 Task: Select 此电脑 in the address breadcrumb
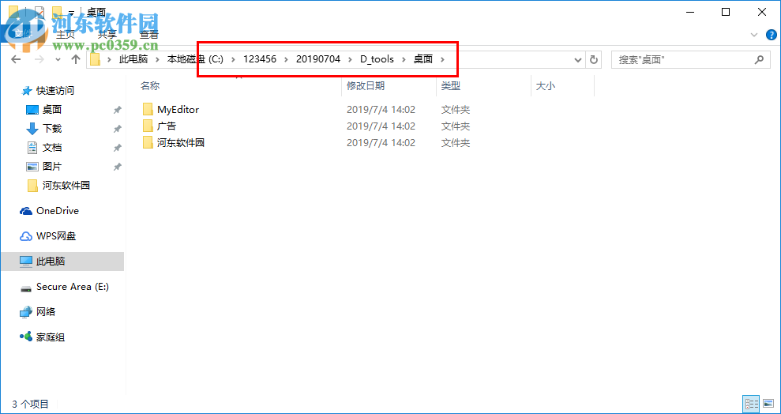point(133,59)
